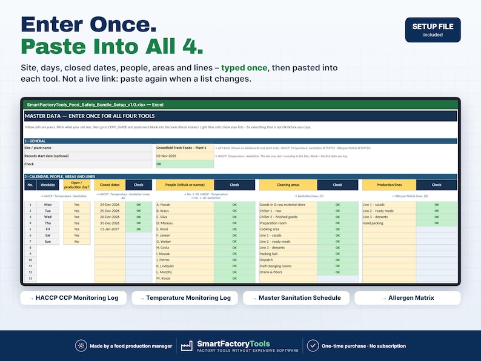Select the Mon weekday cell
481x361 pixels.
click(48, 205)
